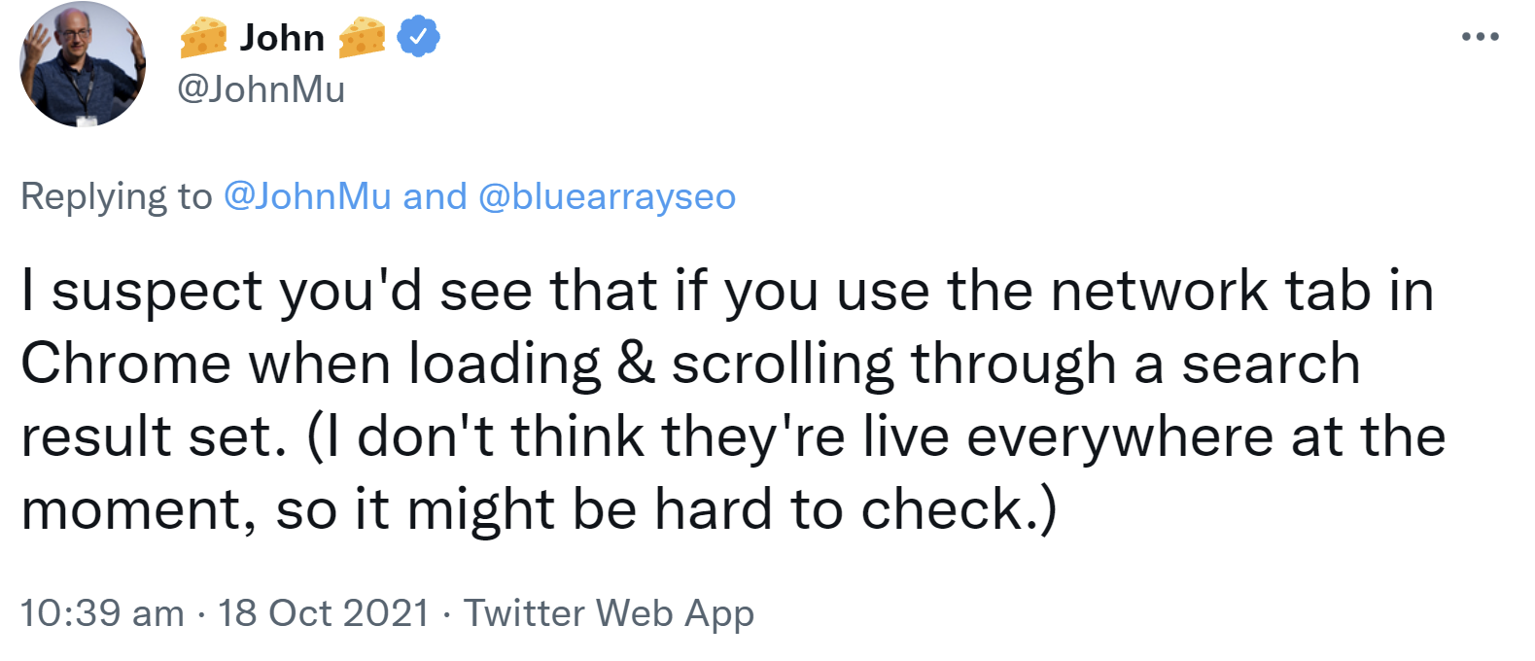Click the word "everywhere" in the tweet
Viewport: 1535px width, 661px height.
tap(1120, 436)
